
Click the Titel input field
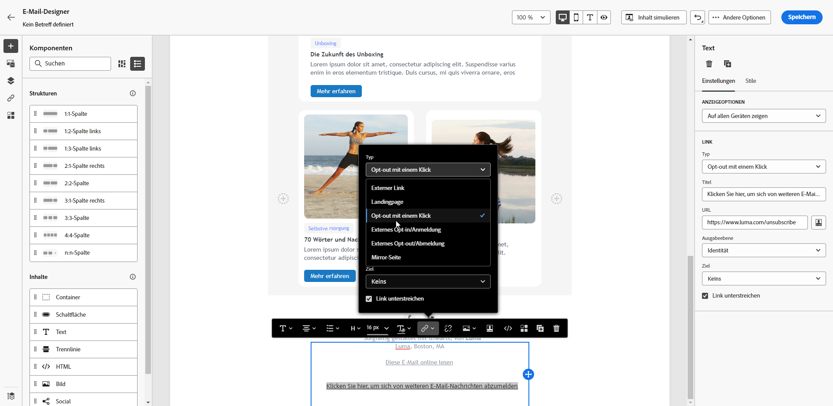coord(764,194)
